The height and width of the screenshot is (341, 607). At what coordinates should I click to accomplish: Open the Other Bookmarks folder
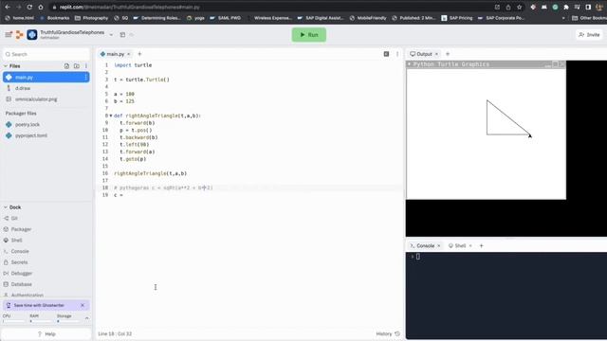[589, 18]
